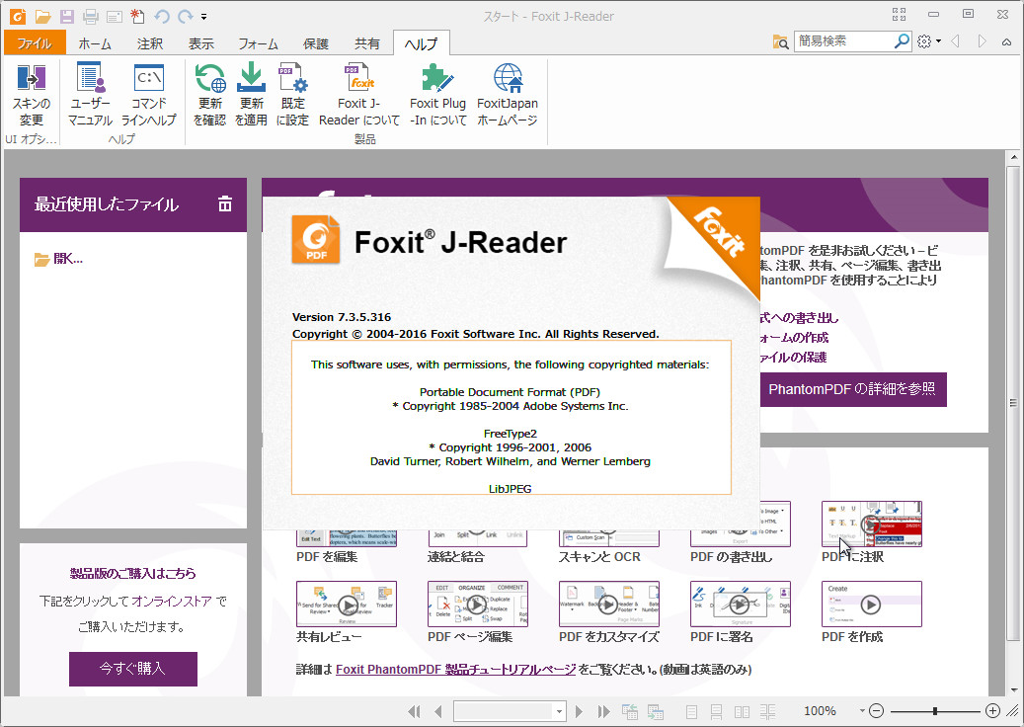This screenshot has height=727, width=1024.
Task: Open the search settings gear dropdown
Action: 928,41
